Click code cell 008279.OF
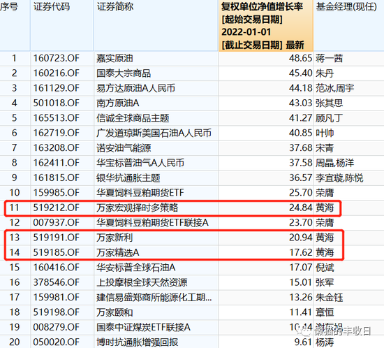Viewport: 384px width, 348px height. tap(57, 328)
